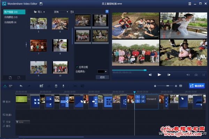The height and width of the screenshot is (139, 209).
Task: Select 用户相册 (22) tab
Action: coord(14,12)
